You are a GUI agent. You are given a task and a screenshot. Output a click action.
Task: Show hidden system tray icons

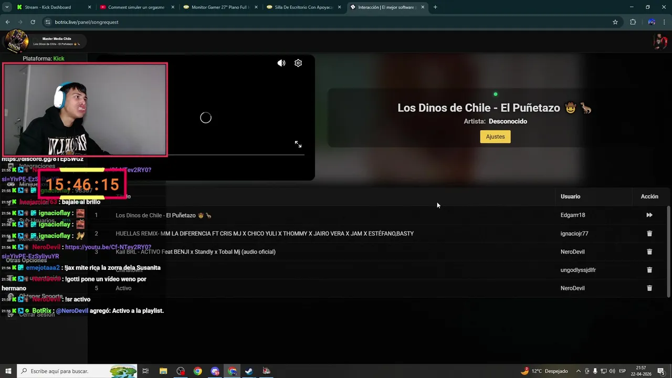[x=579, y=371]
